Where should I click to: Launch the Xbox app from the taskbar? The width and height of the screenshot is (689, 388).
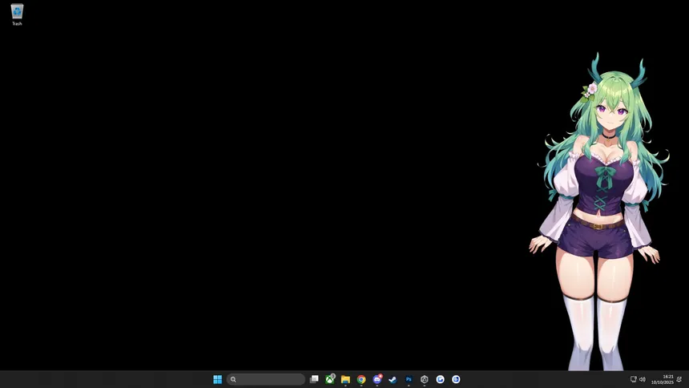click(x=330, y=379)
